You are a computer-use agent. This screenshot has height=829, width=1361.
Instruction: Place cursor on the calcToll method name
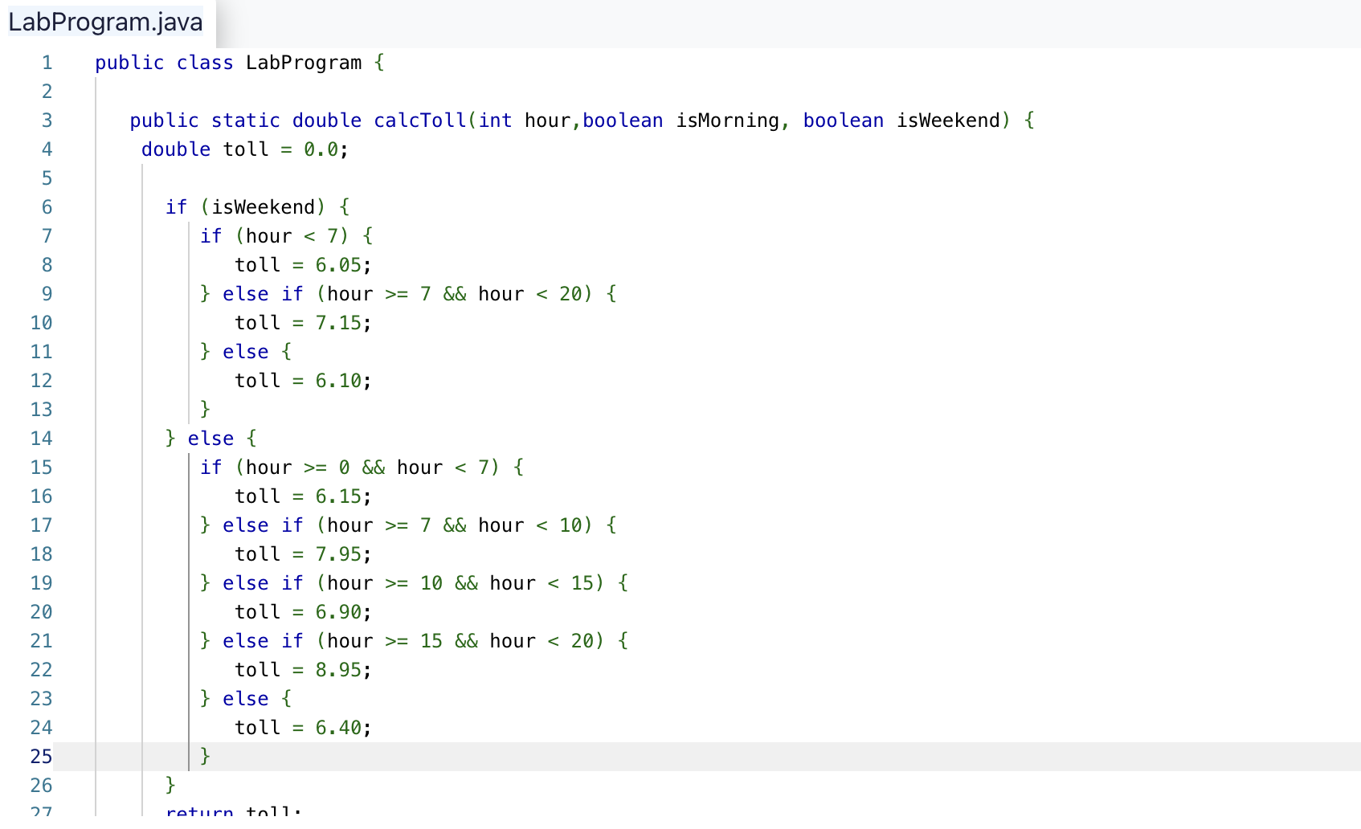(x=418, y=120)
